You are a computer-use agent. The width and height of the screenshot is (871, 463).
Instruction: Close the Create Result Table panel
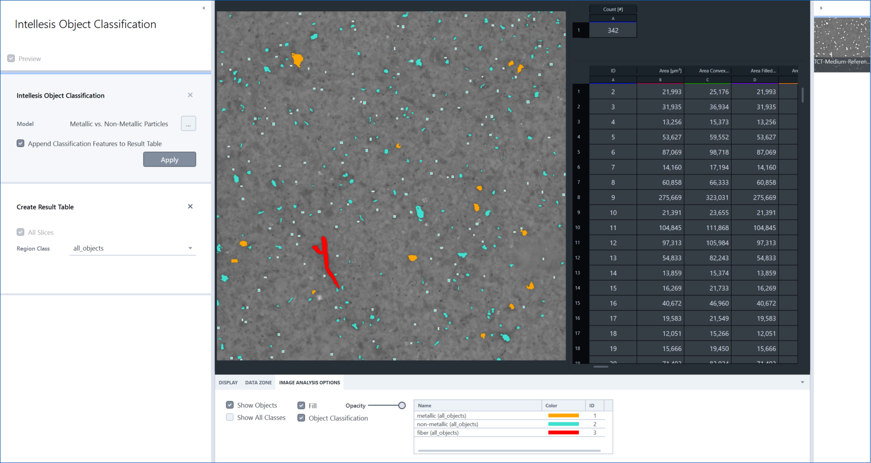[x=190, y=206]
